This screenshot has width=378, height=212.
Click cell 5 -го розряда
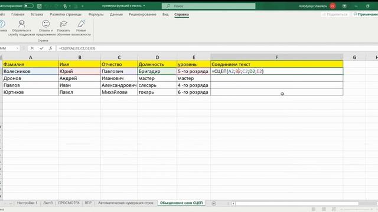coord(194,71)
